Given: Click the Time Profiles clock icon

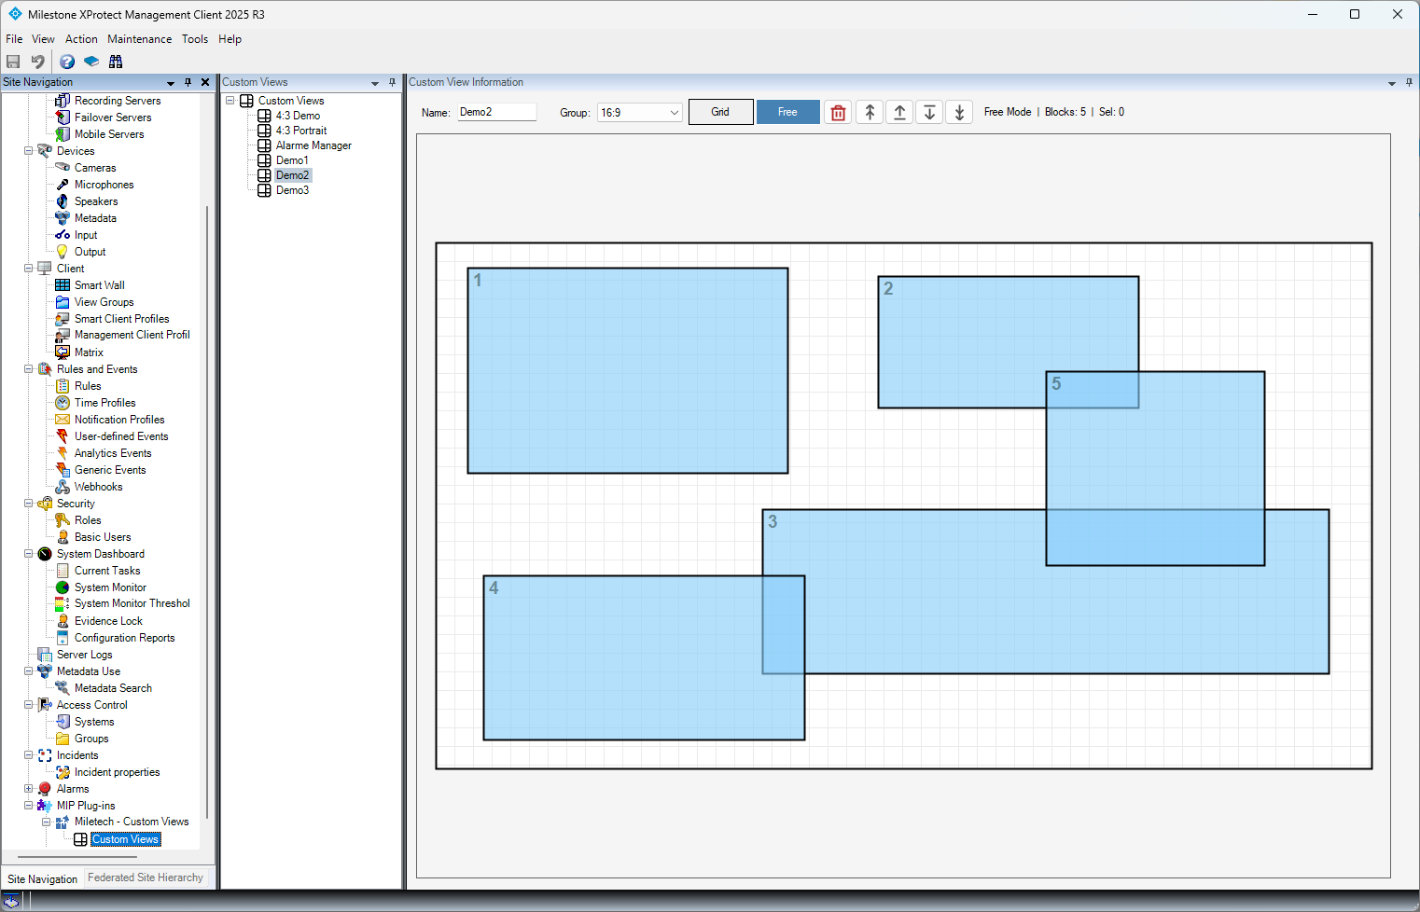Looking at the screenshot, I should pyautogui.click(x=63, y=403).
